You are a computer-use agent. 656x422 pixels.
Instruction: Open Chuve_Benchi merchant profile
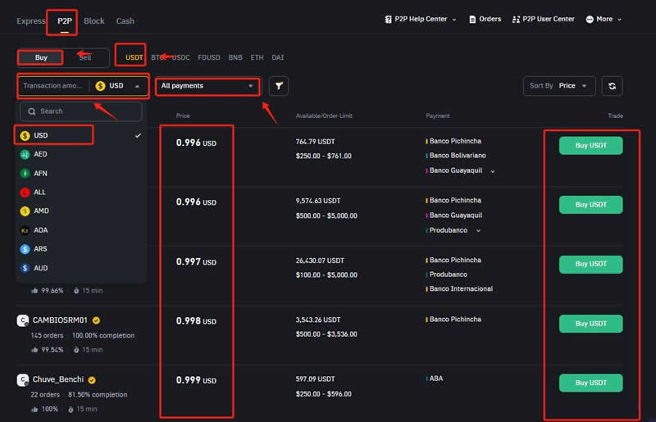58,379
